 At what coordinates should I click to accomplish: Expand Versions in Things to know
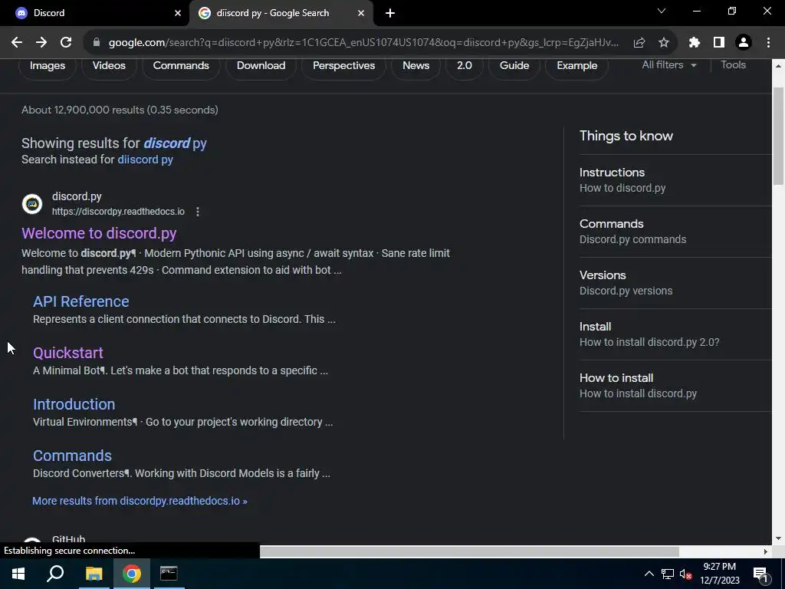click(x=675, y=283)
